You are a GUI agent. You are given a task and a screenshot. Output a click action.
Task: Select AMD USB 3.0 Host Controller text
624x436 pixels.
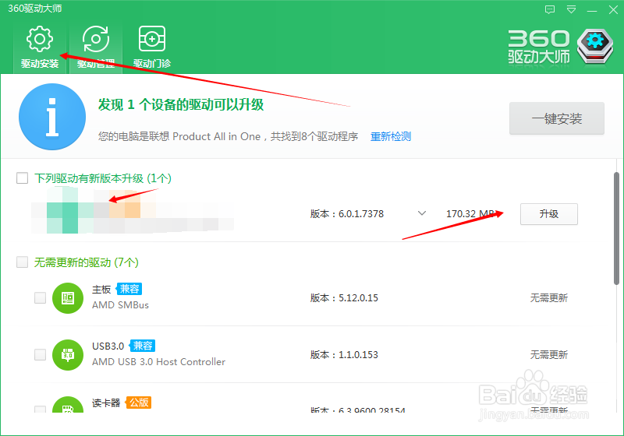pyautogui.click(x=159, y=362)
